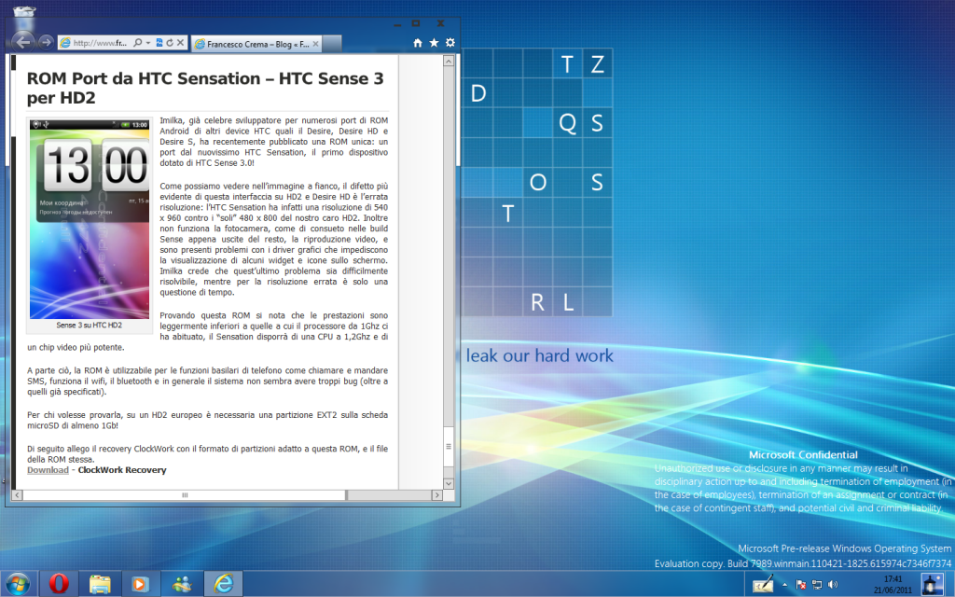Screen dimensions: 955x597
Task: Click the http://www.fr... address field
Action: [x=99, y=43]
